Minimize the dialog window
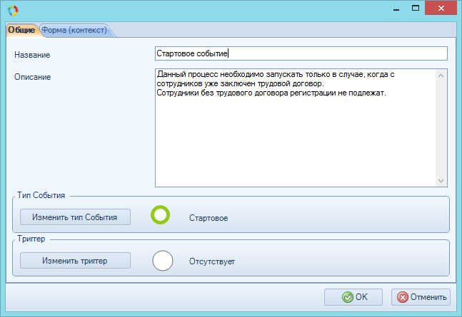The image size is (462, 317). click(396, 9)
